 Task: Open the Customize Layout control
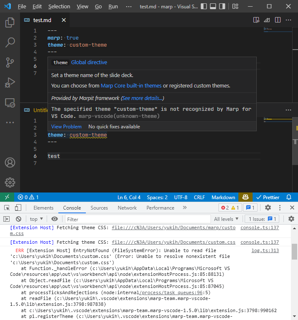(235, 6)
